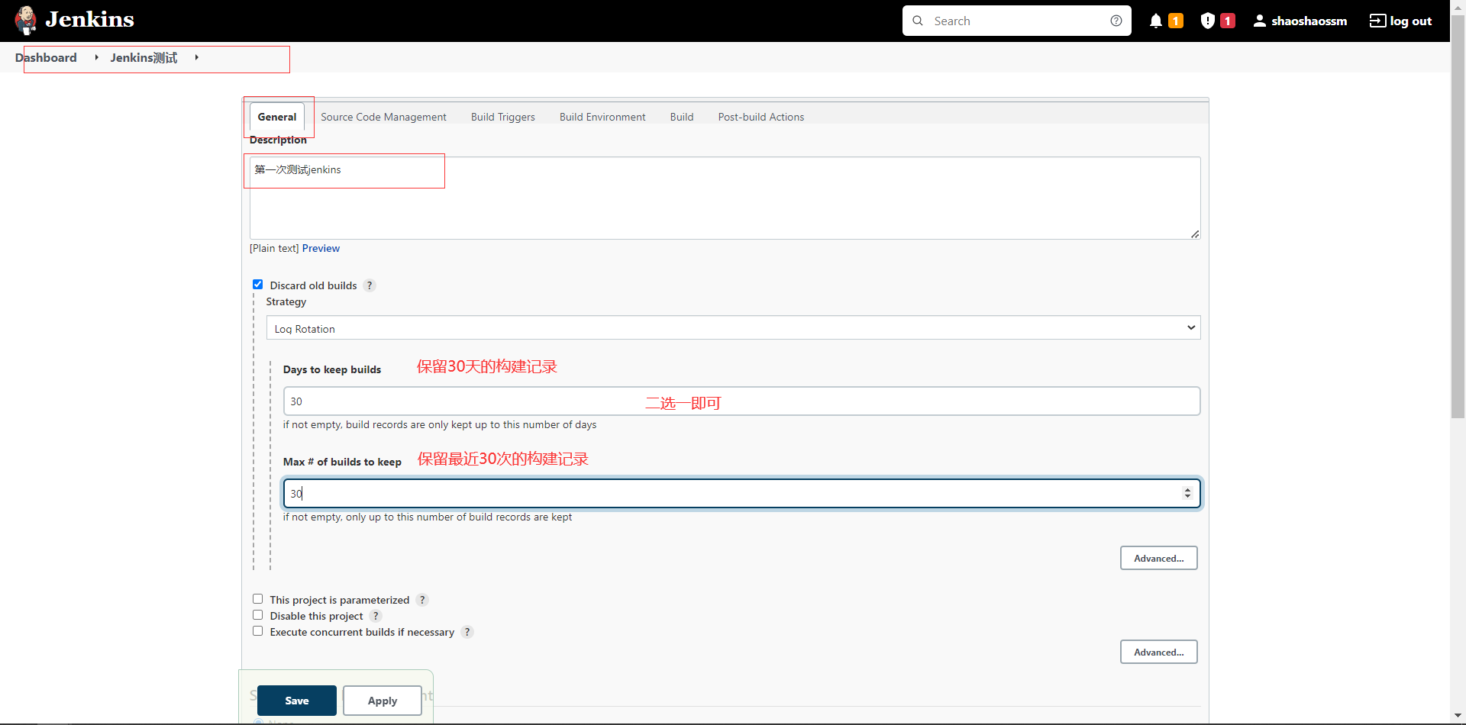Check Disable this project checkbox
1466x725 pixels.
point(258,615)
